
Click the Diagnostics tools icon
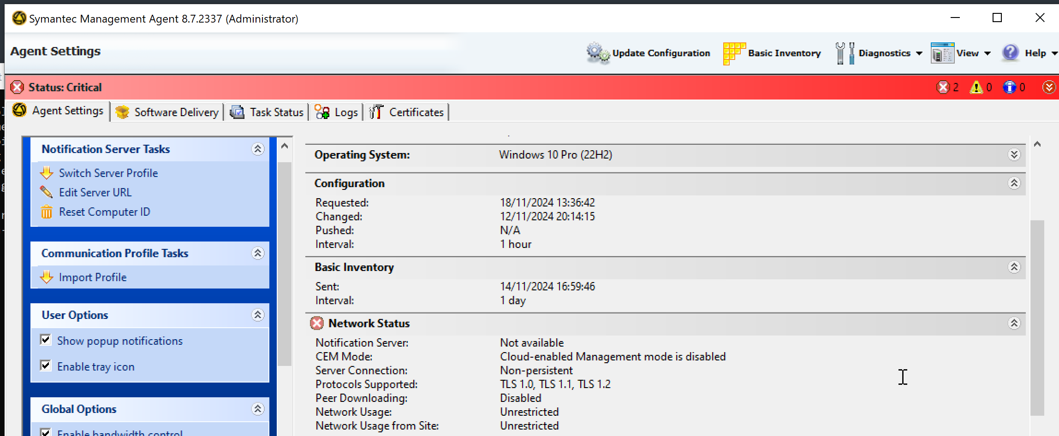point(845,53)
